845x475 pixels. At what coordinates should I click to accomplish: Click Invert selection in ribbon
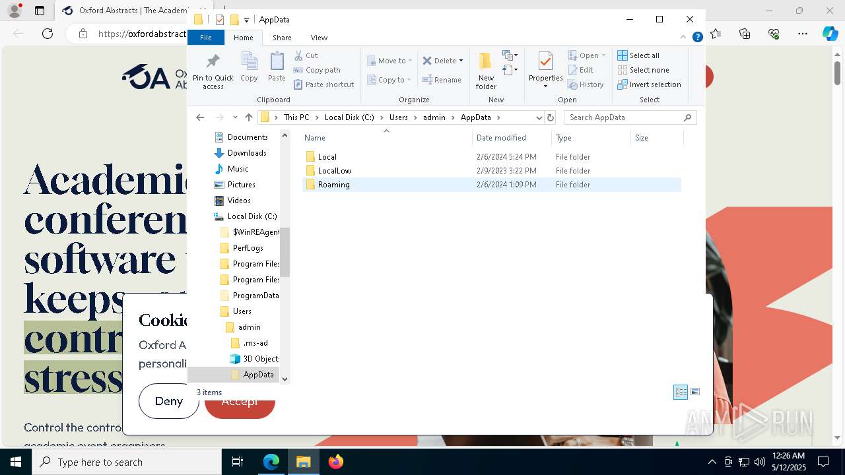point(649,84)
